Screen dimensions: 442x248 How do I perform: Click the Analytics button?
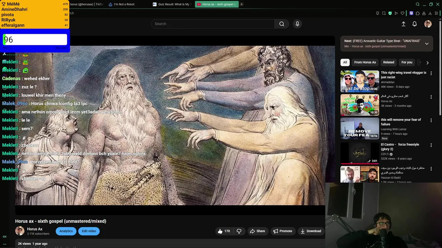[x=66, y=231]
